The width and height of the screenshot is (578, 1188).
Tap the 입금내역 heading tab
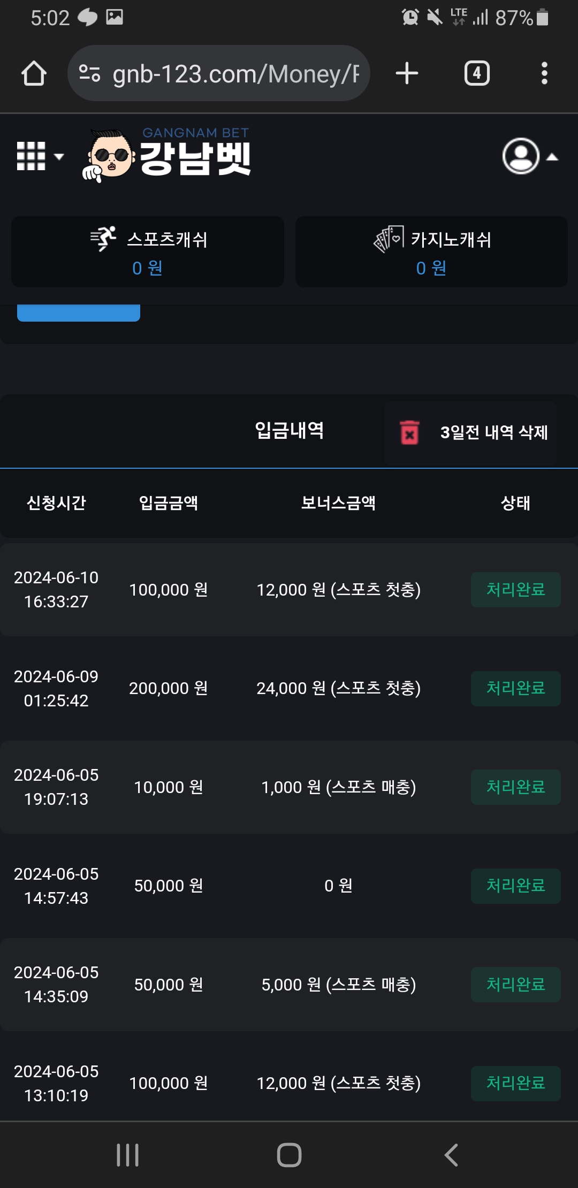click(289, 431)
